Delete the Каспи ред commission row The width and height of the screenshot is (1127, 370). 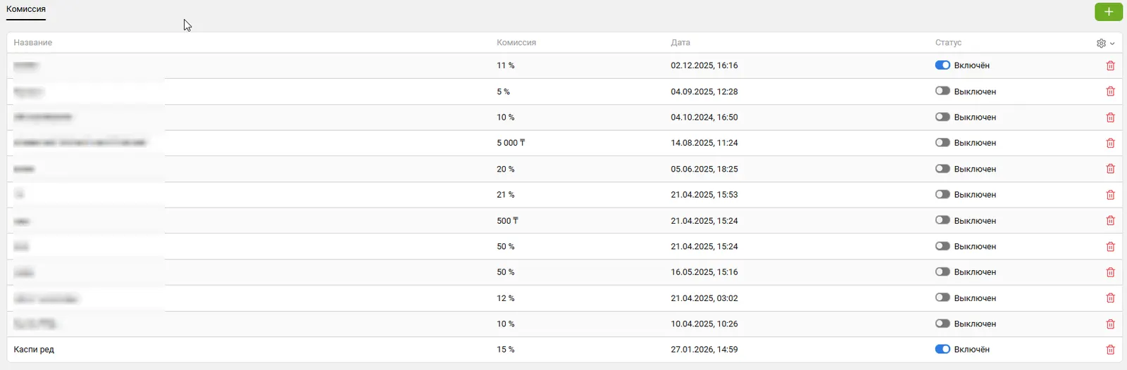click(x=1110, y=350)
